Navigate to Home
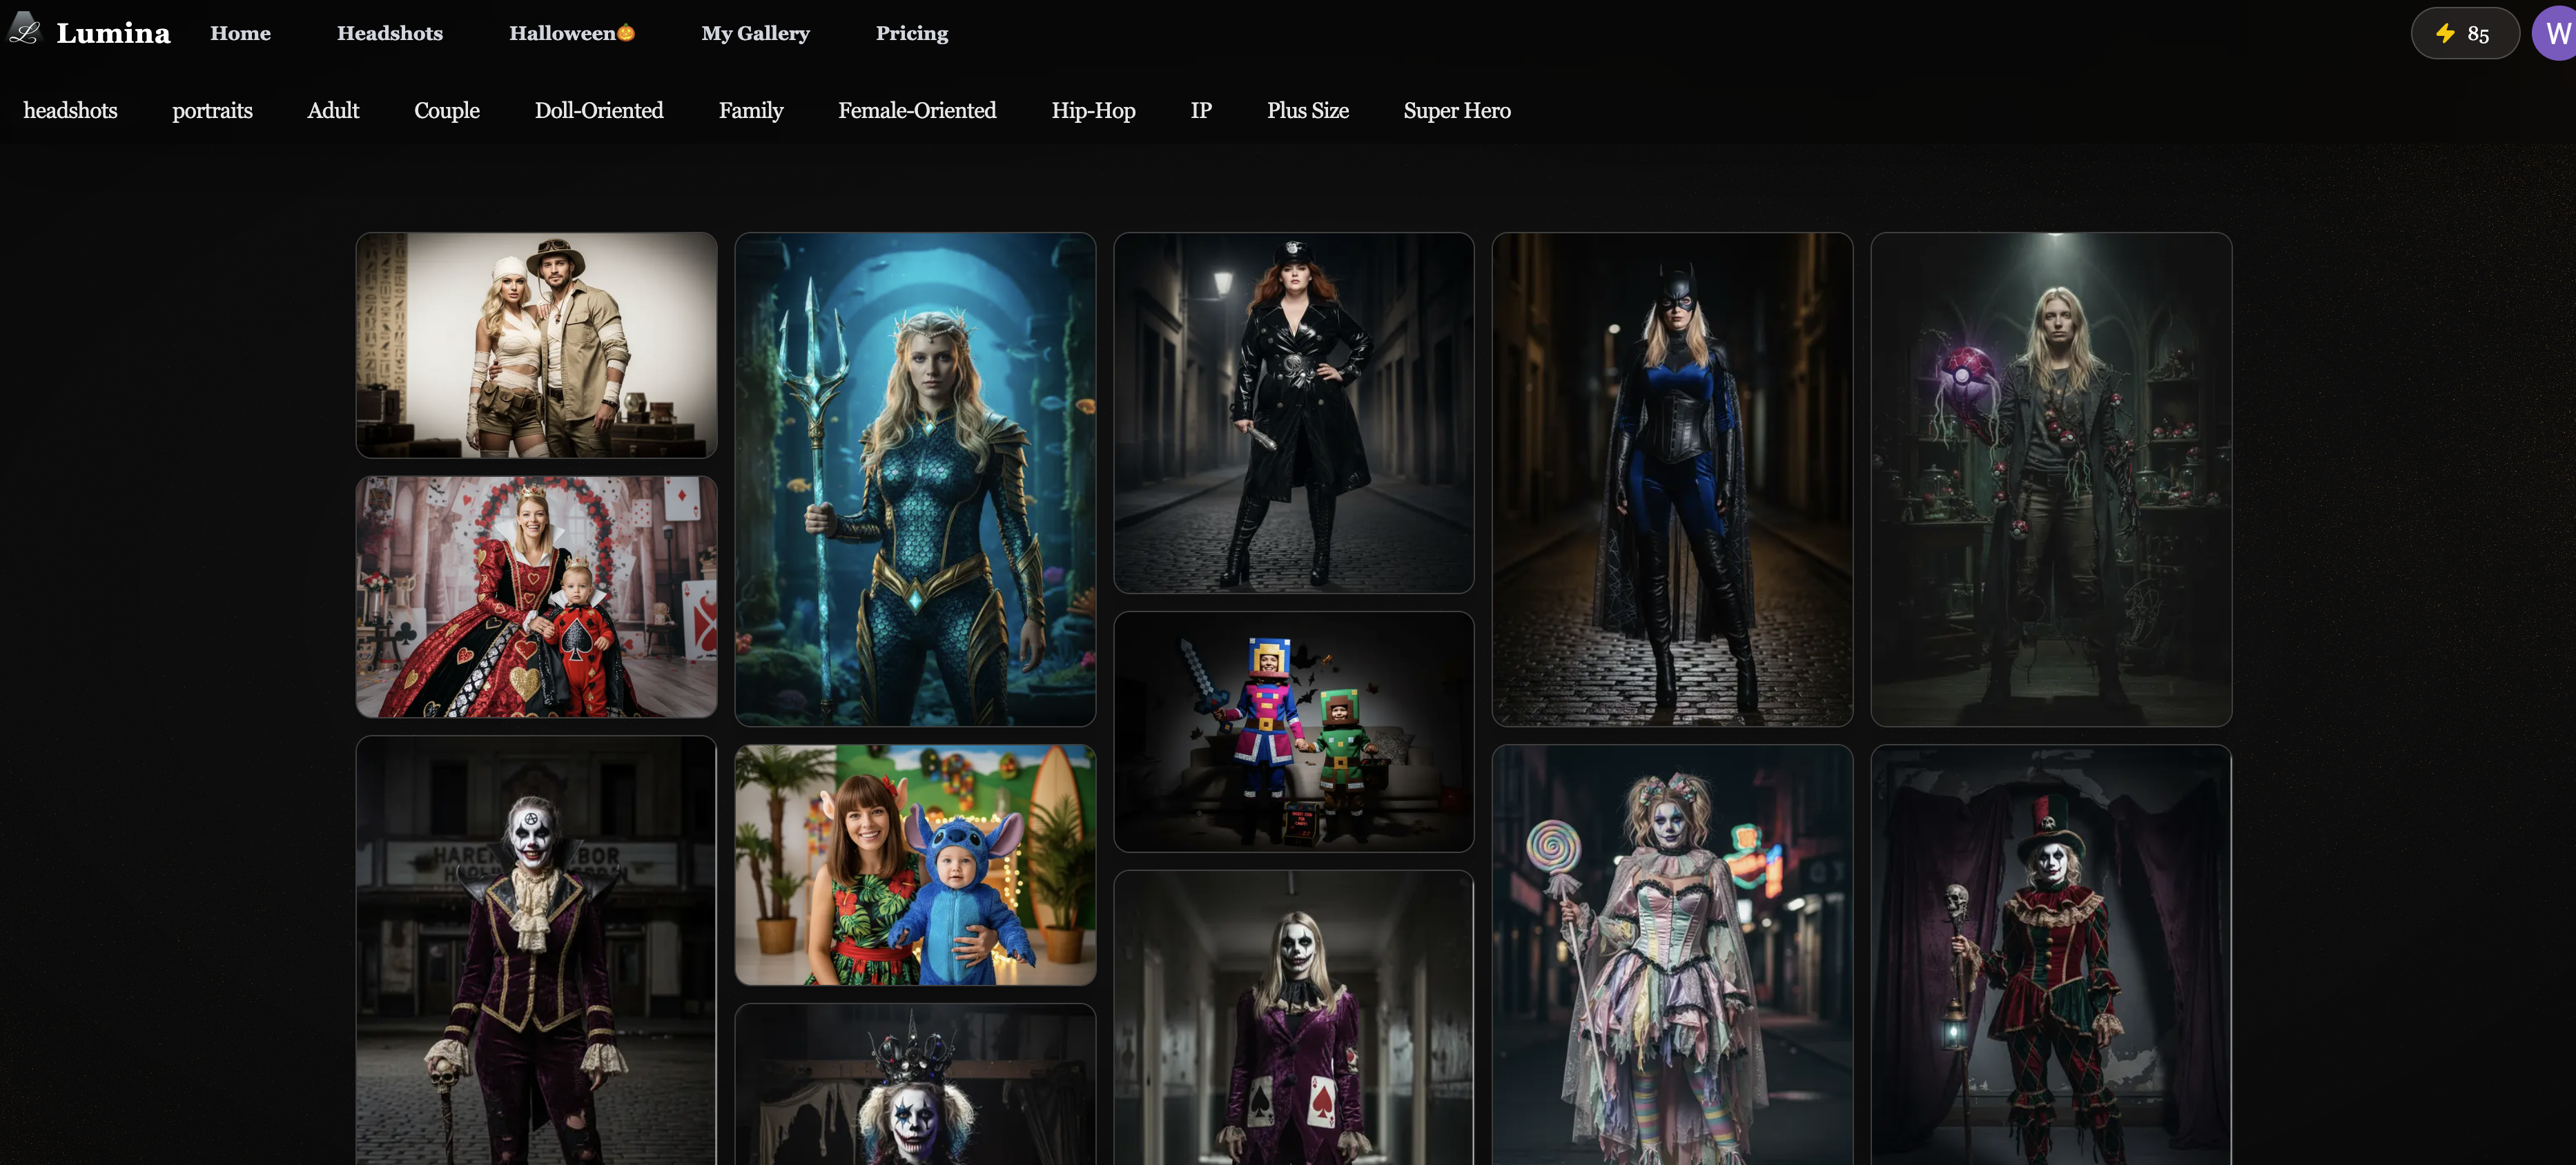This screenshot has width=2576, height=1165. click(240, 33)
